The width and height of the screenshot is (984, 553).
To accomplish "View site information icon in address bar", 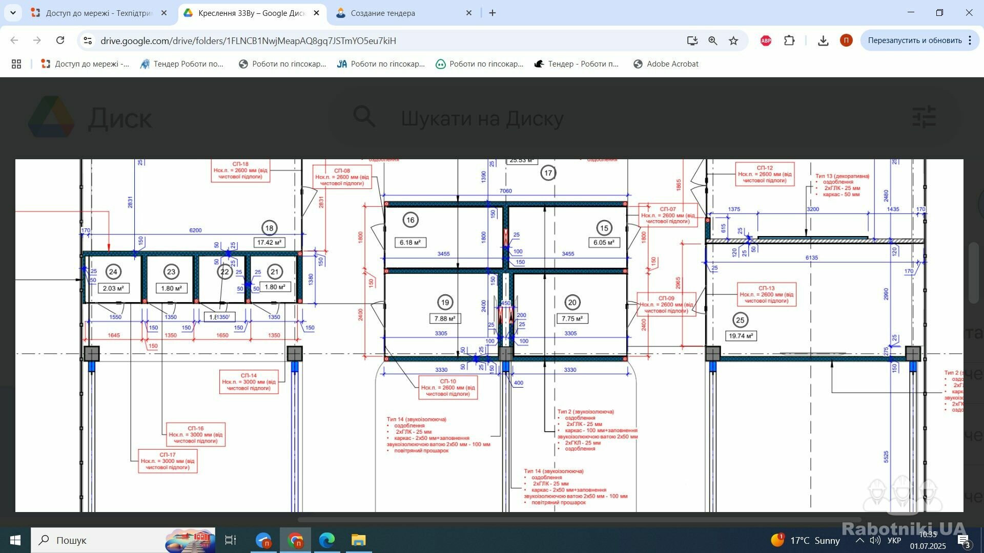I will tap(88, 40).
